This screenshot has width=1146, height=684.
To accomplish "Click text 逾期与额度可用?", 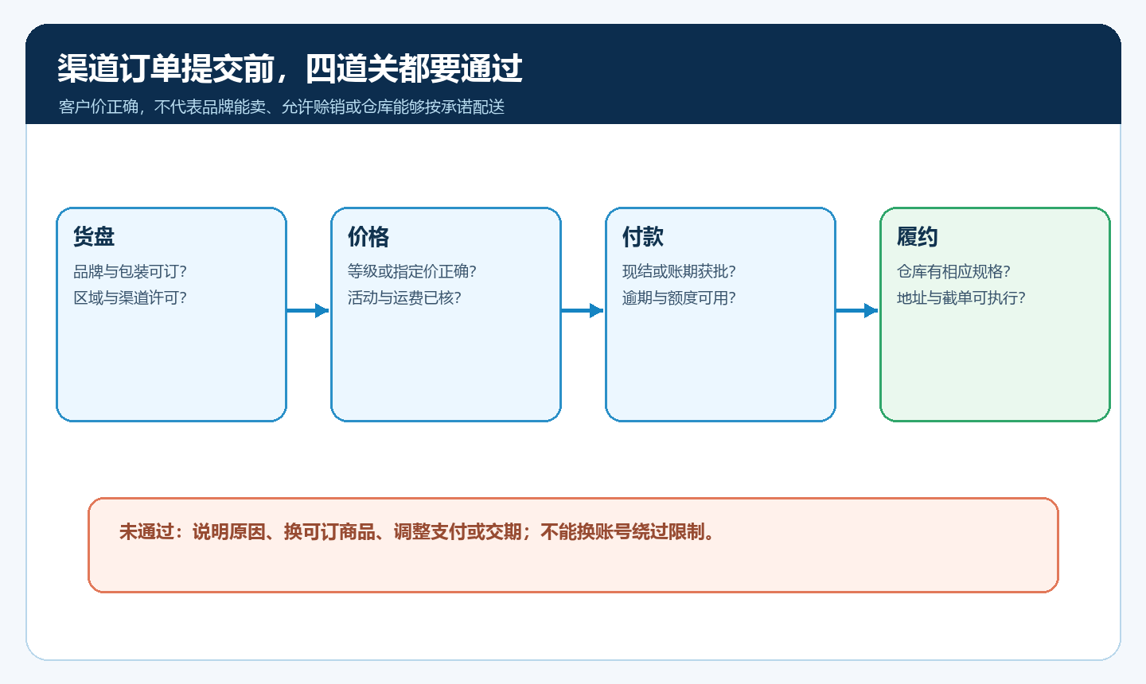I will click(679, 297).
